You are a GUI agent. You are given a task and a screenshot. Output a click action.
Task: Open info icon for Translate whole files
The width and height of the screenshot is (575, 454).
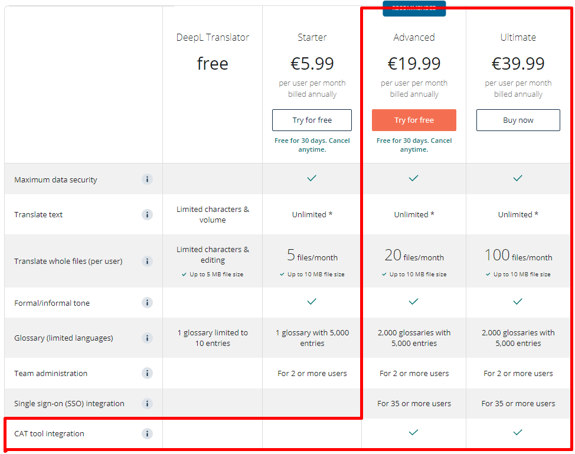[147, 261]
